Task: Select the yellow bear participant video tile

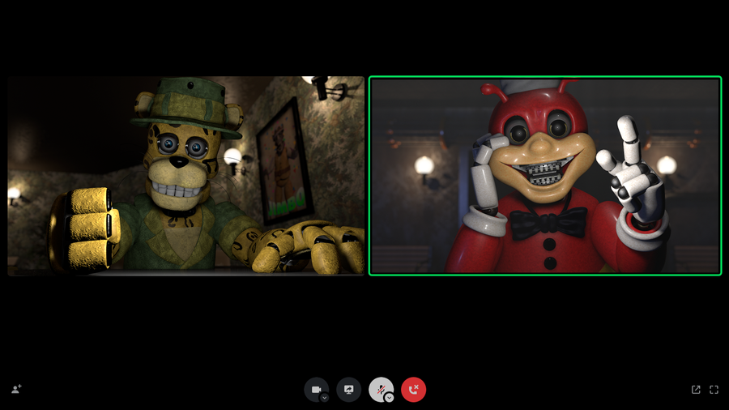Action: tap(186, 176)
